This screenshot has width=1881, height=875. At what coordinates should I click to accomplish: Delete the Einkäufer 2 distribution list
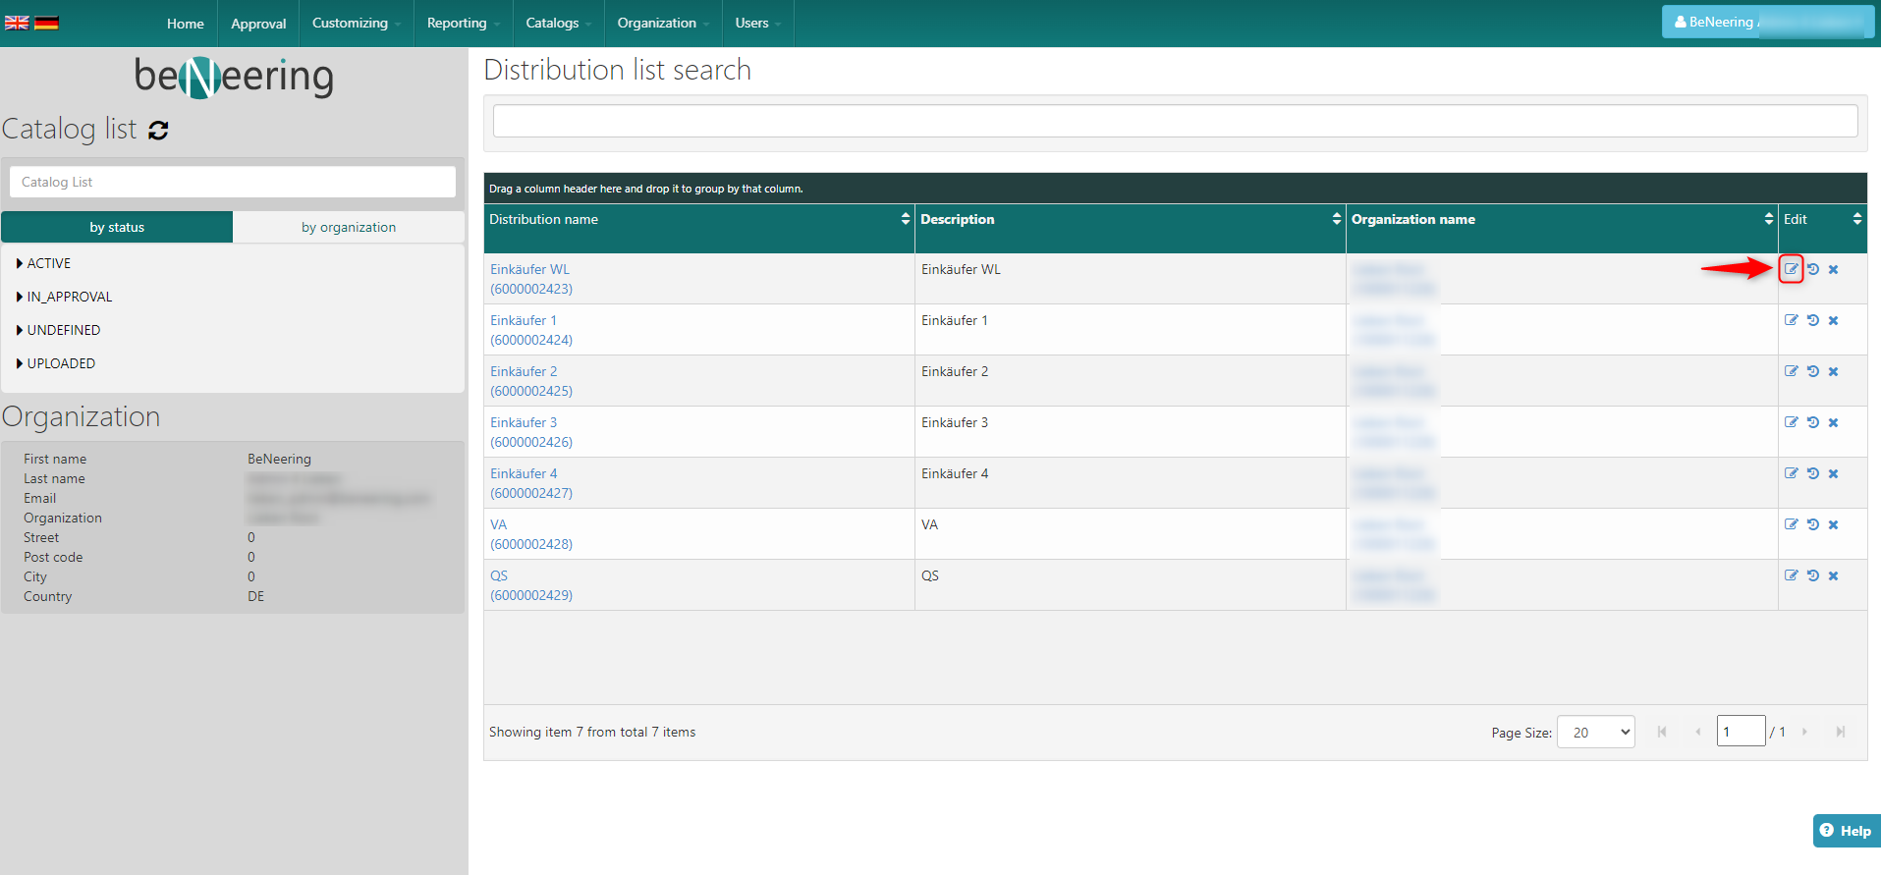coord(1833,371)
